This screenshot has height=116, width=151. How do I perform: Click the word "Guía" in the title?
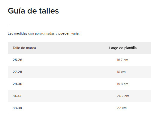[x=17, y=11]
